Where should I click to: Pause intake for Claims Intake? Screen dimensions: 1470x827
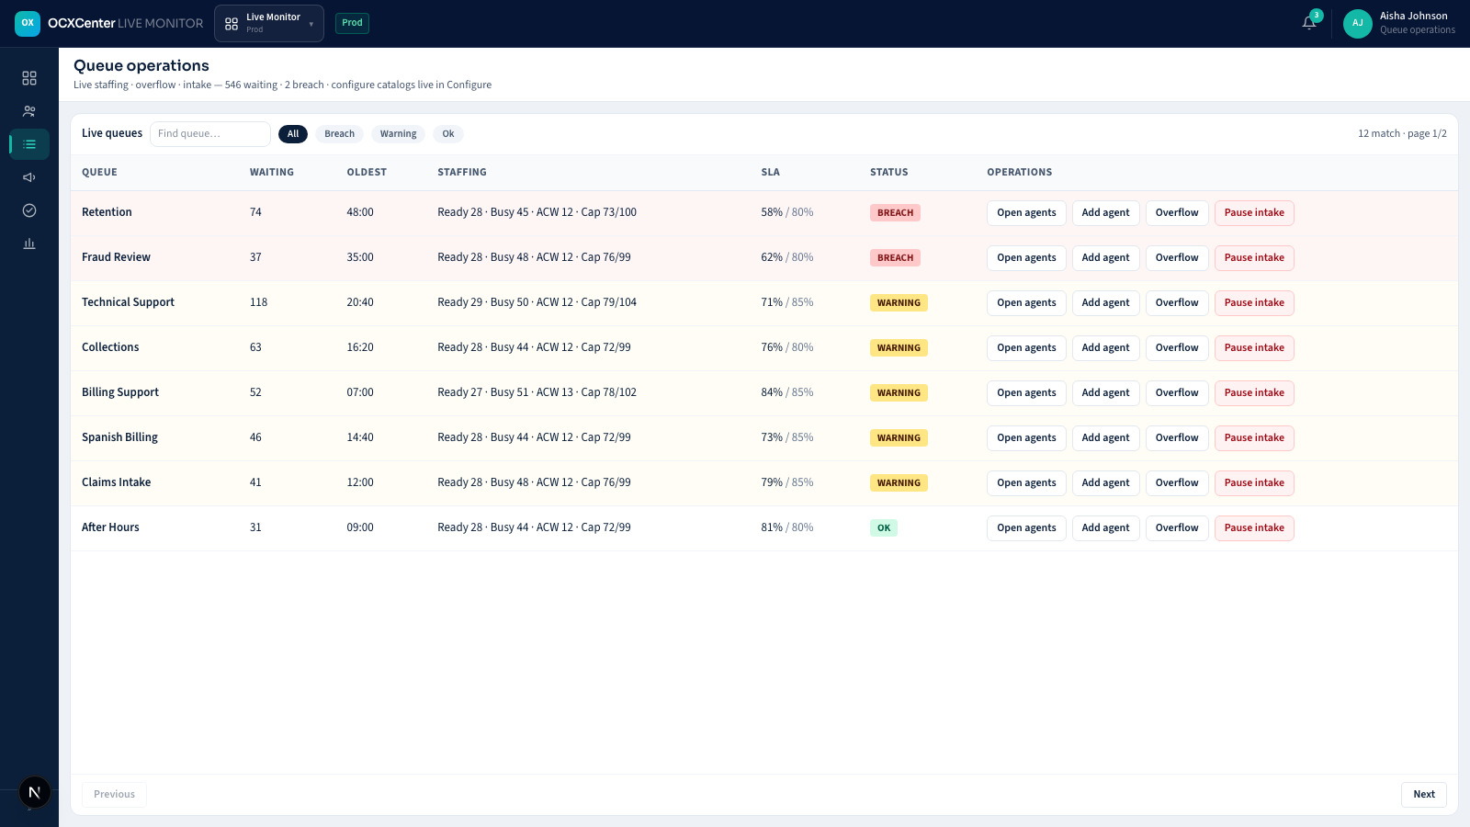(1254, 483)
